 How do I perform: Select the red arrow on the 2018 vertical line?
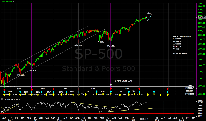click(168, 89)
